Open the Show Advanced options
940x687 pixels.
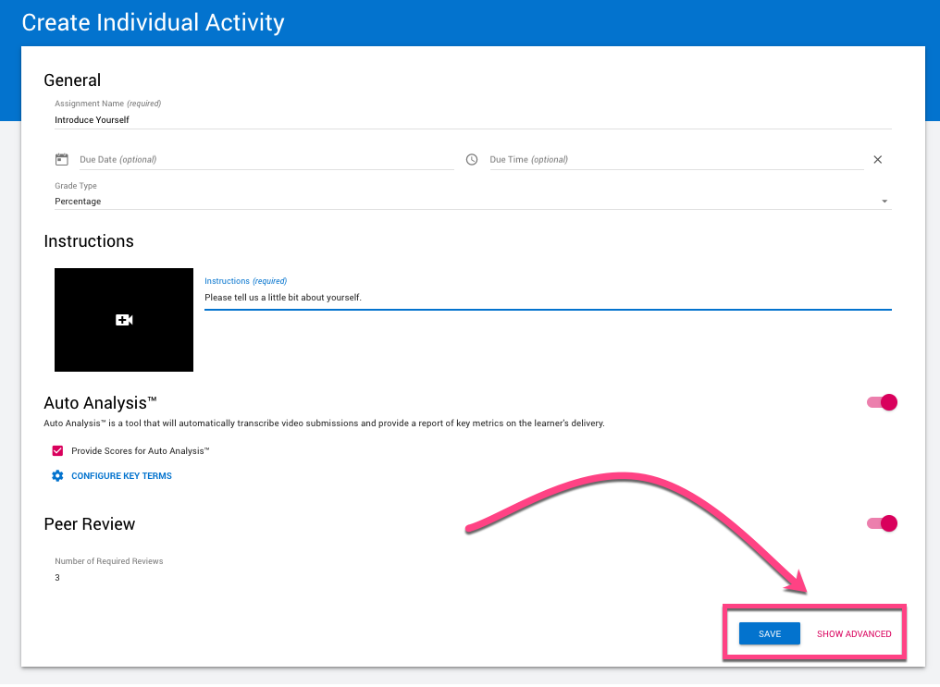pyautogui.click(x=854, y=634)
